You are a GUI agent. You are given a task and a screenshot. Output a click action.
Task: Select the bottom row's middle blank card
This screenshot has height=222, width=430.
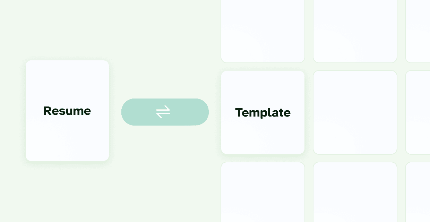[355, 192]
